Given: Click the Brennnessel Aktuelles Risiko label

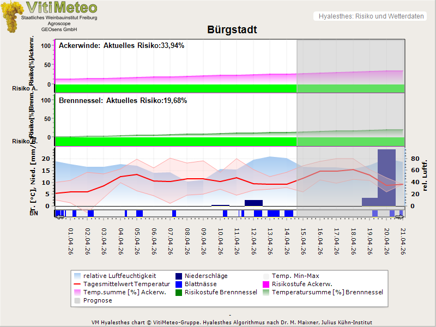Looking at the screenshot, I should tap(122, 101).
